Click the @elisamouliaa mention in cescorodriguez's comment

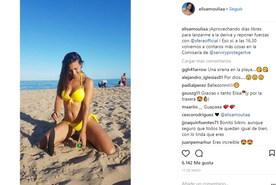235,115
